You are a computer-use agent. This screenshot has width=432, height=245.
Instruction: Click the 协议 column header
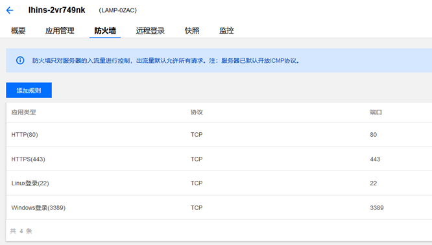[197, 112]
